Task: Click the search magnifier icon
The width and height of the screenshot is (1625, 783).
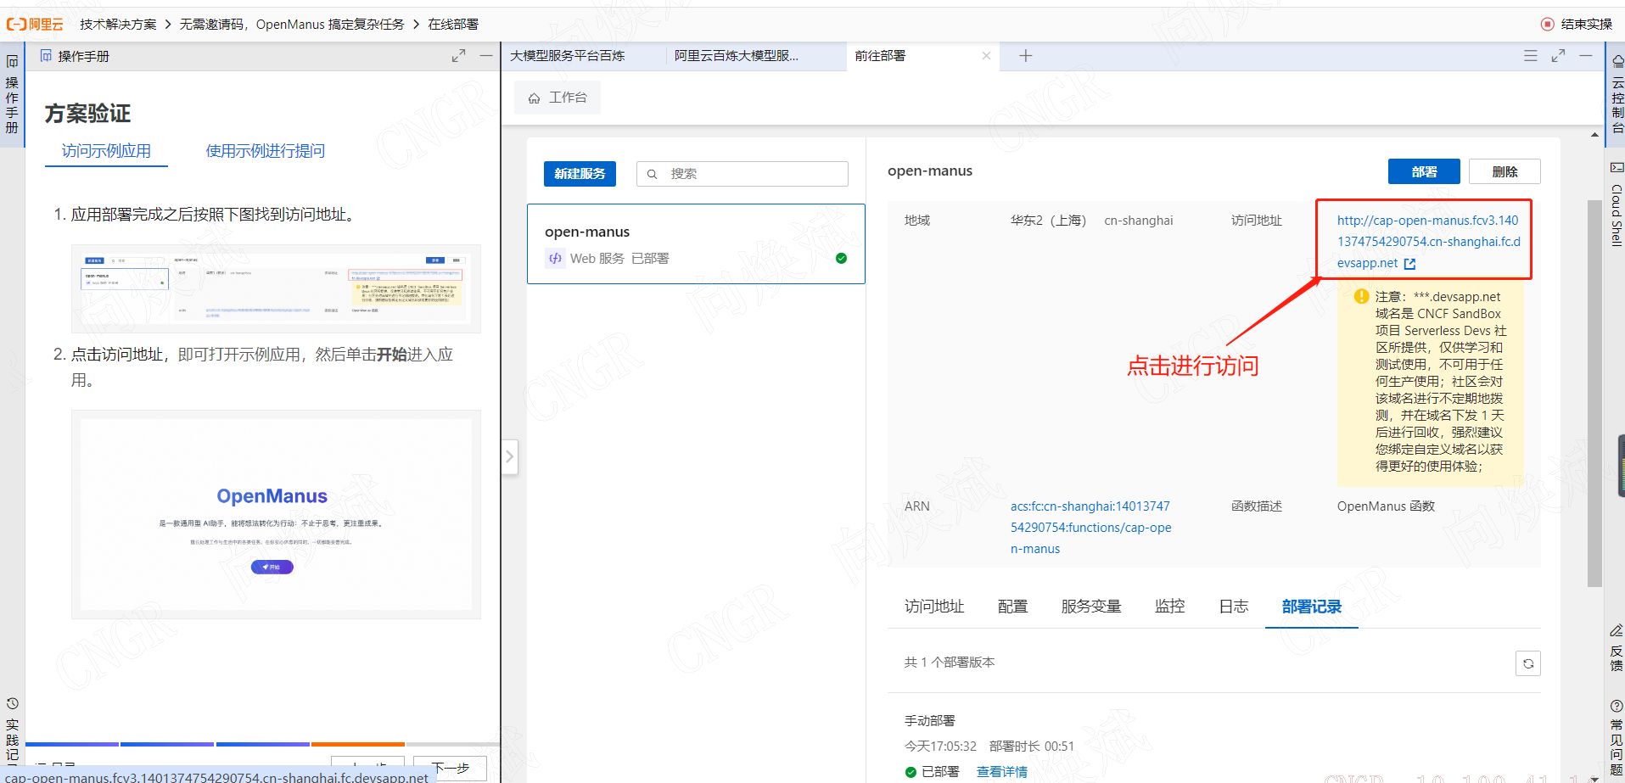Action: coord(652,174)
